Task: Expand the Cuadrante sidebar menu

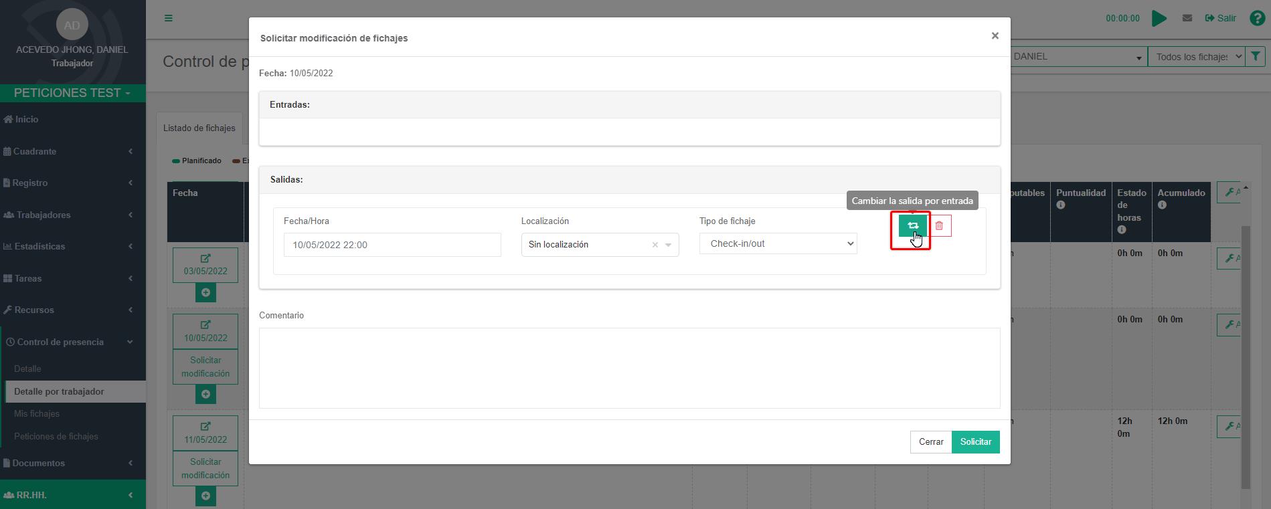Action: pos(67,151)
